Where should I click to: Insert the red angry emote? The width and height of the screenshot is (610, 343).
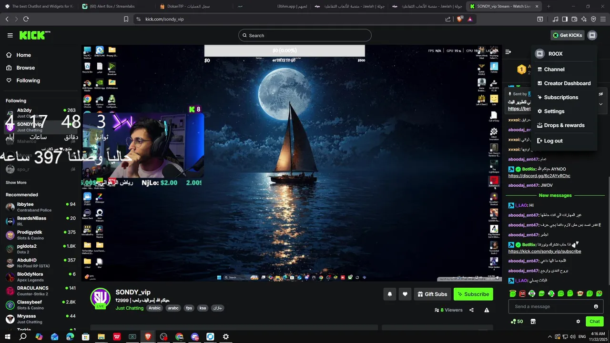tap(522, 293)
